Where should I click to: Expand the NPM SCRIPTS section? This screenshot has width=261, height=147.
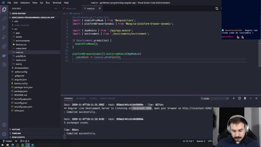click(x=34, y=137)
